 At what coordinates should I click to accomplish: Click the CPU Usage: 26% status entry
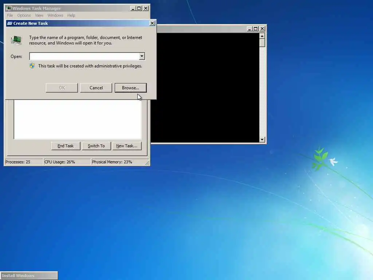tap(67, 162)
